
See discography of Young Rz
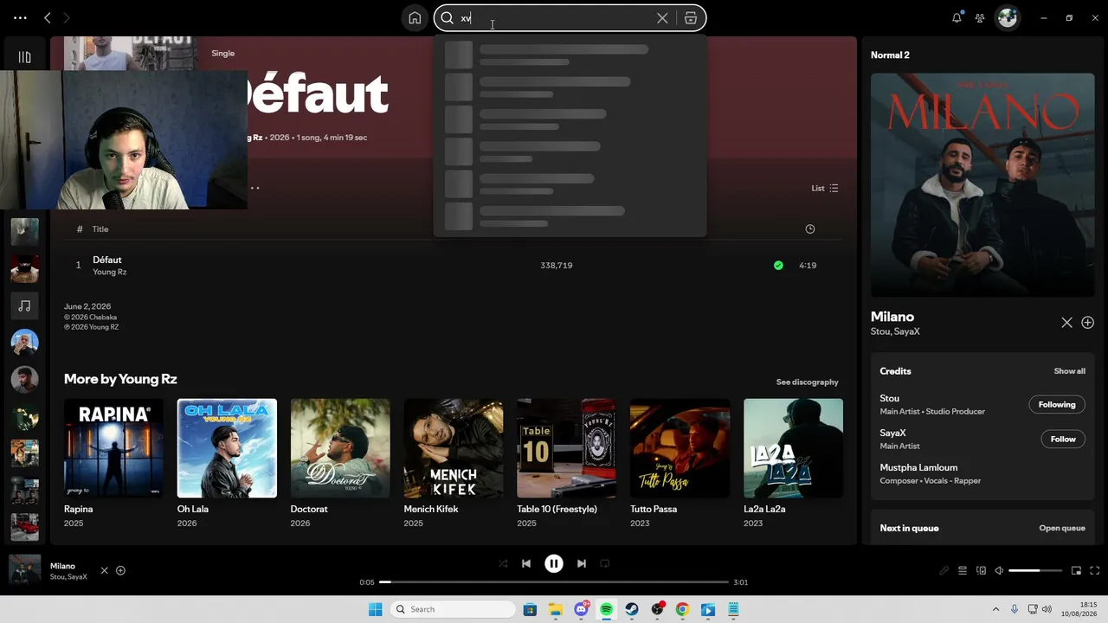pyautogui.click(x=807, y=382)
